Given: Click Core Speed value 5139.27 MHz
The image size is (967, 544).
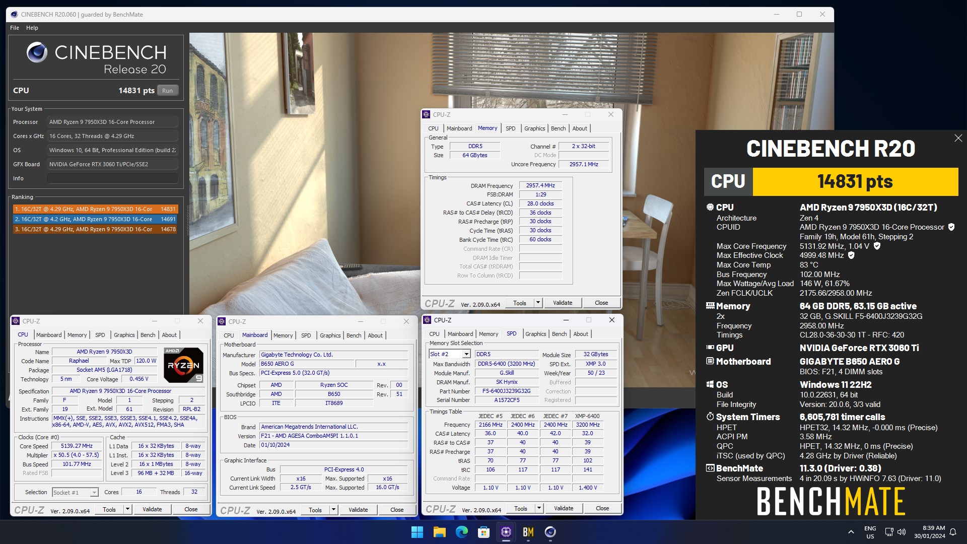Looking at the screenshot, I should [x=77, y=446].
